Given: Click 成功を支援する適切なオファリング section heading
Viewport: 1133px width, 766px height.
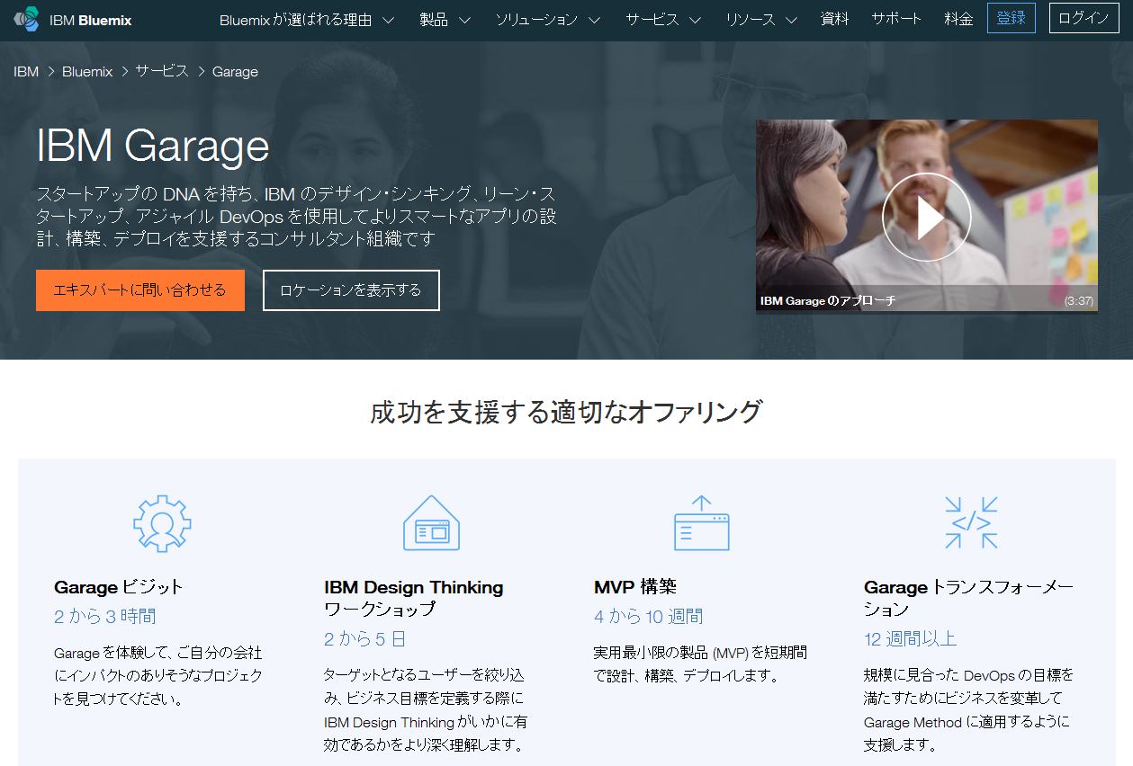Looking at the screenshot, I should 566,412.
